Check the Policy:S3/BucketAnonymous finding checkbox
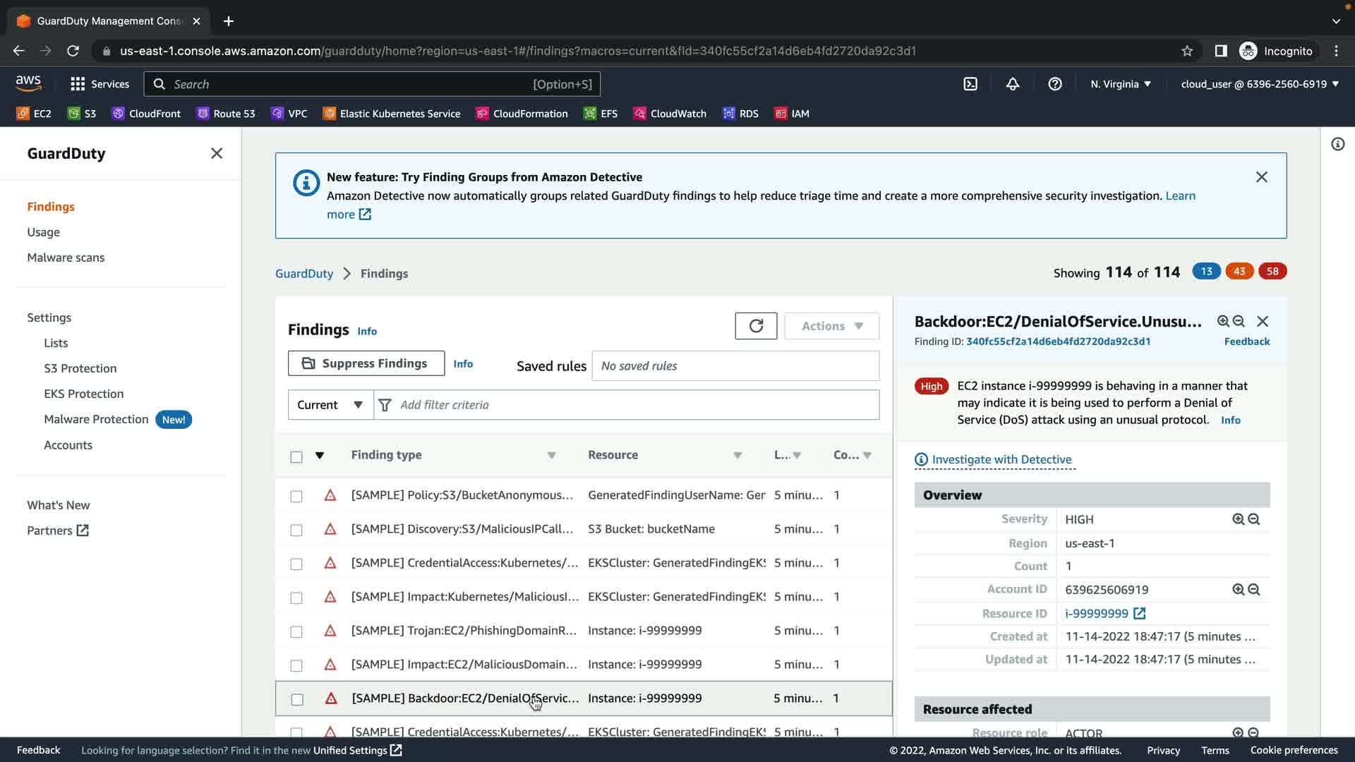This screenshot has height=762, width=1355. point(296,496)
